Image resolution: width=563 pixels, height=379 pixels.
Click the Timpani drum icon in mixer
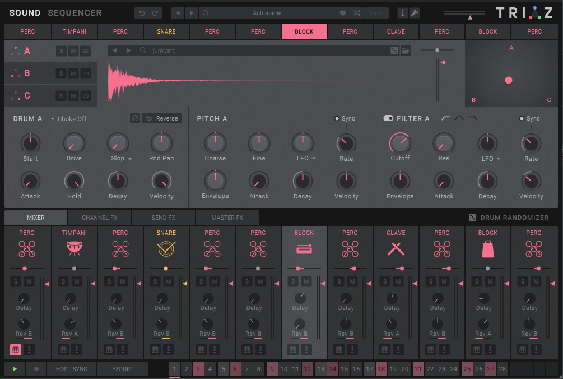click(x=75, y=248)
